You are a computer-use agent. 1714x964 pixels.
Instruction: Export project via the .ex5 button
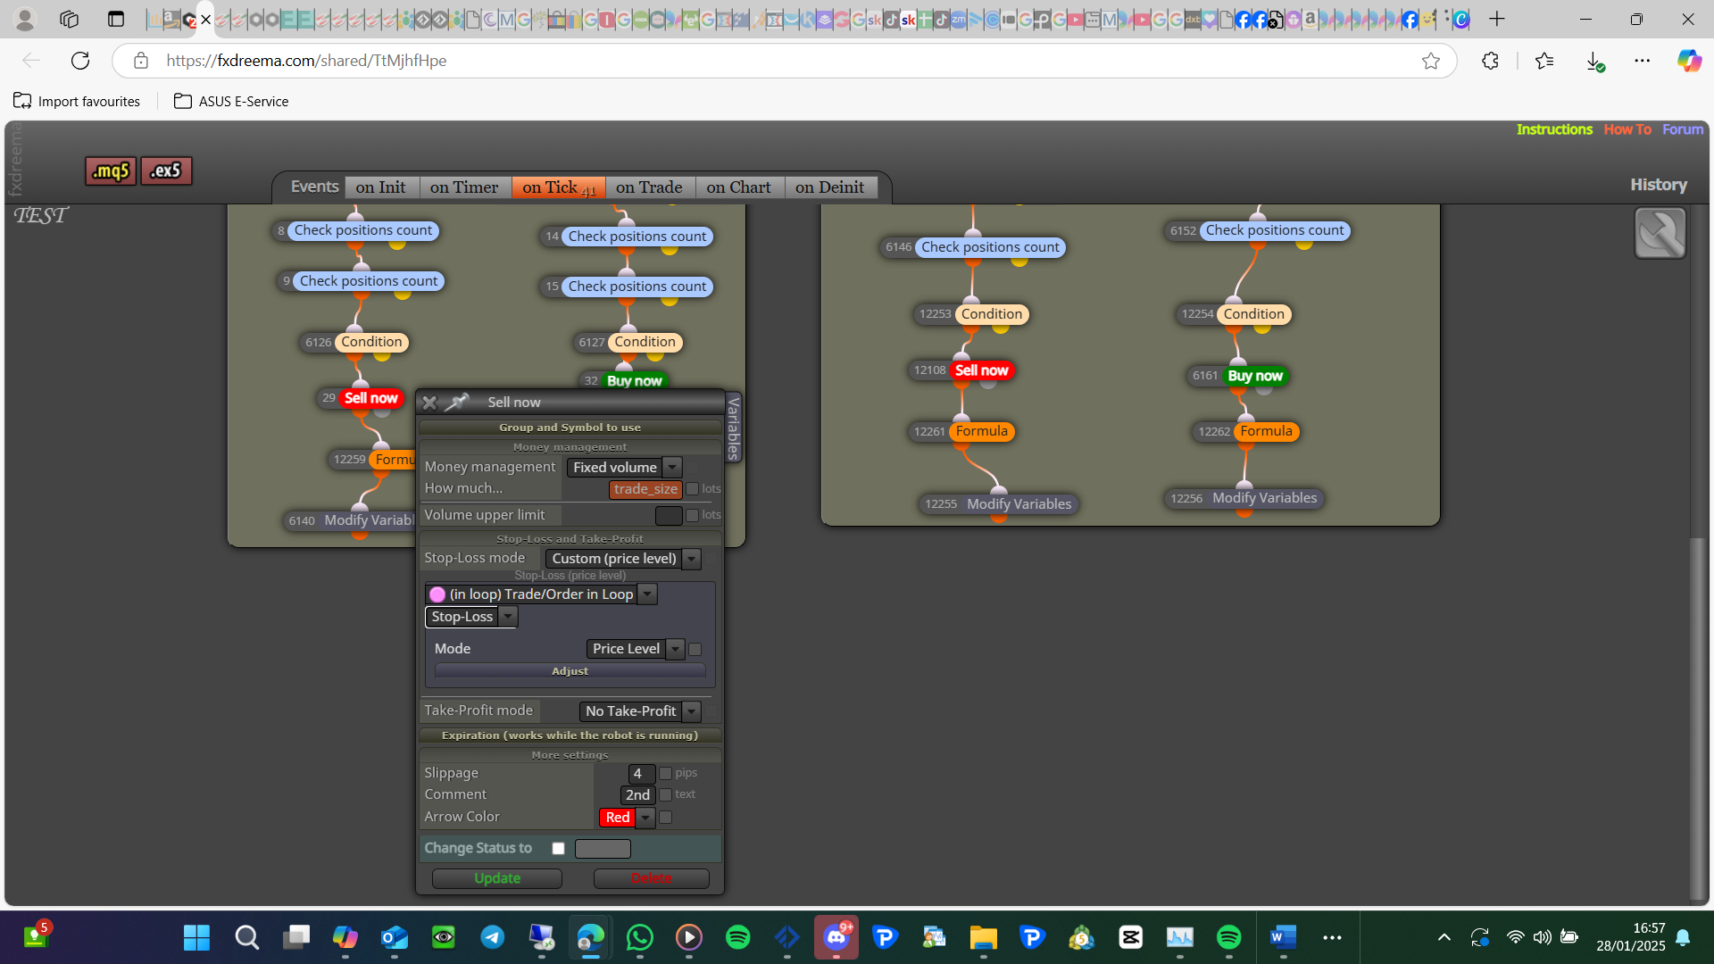(166, 170)
